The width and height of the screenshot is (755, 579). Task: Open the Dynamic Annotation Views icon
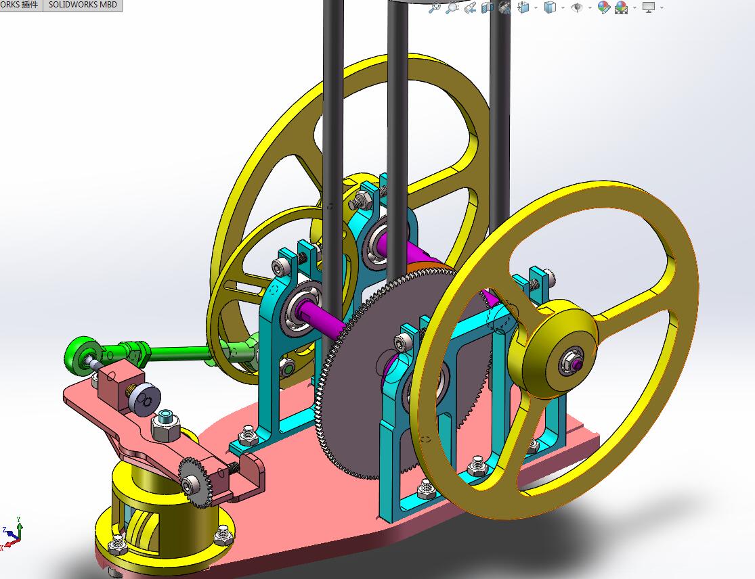[x=504, y=7]
